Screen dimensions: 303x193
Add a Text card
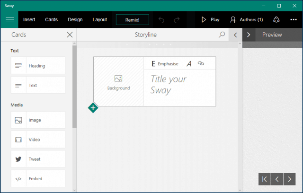(38, 85)
